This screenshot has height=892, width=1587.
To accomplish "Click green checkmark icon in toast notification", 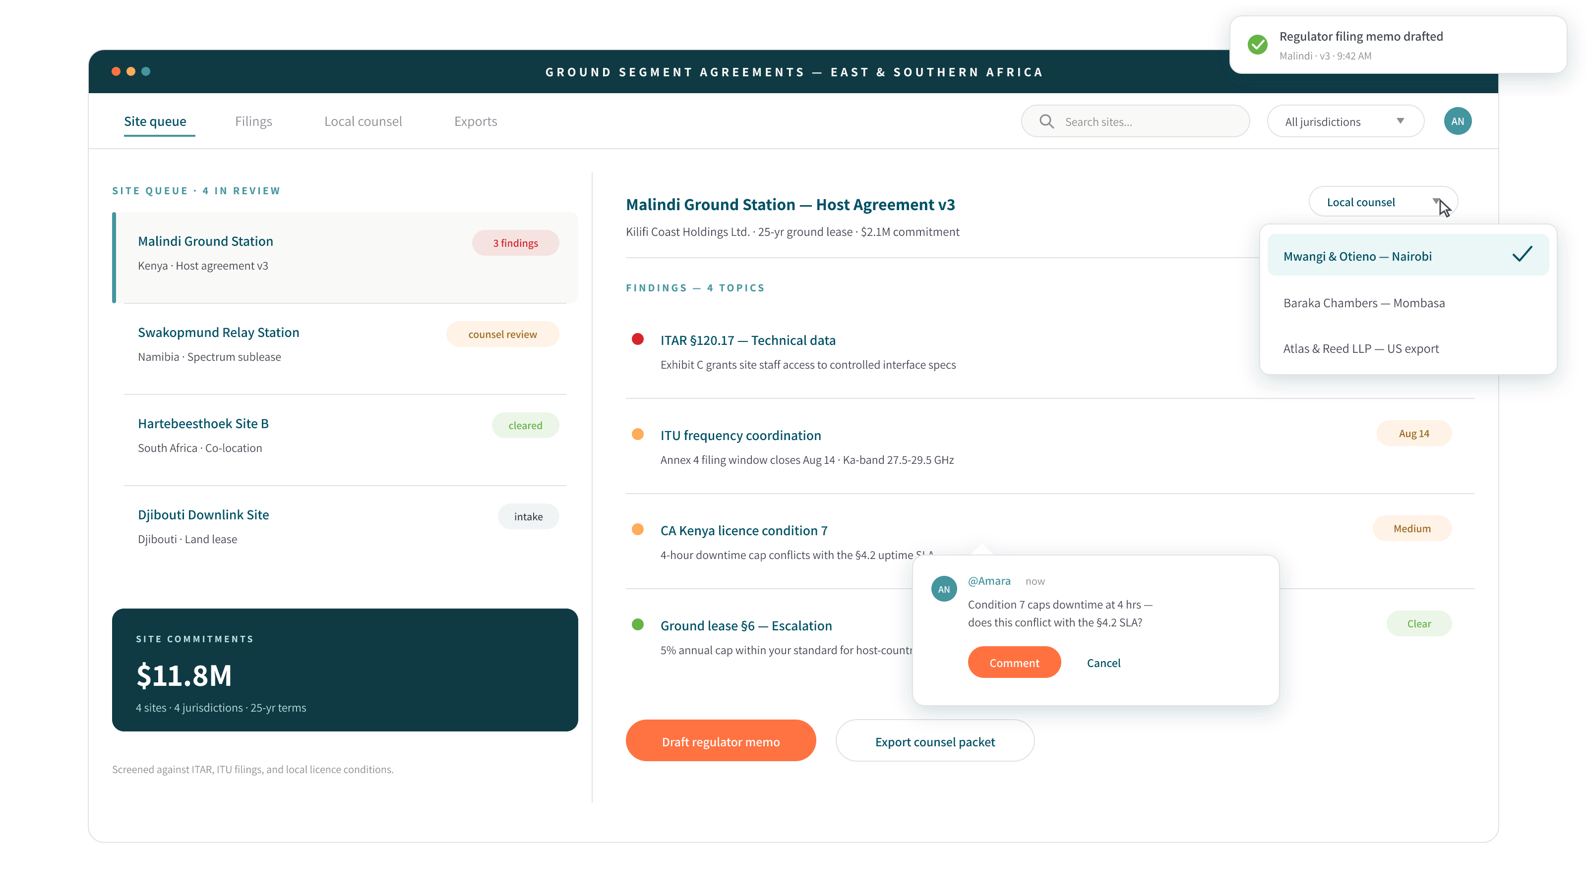I will [1257, 44].
